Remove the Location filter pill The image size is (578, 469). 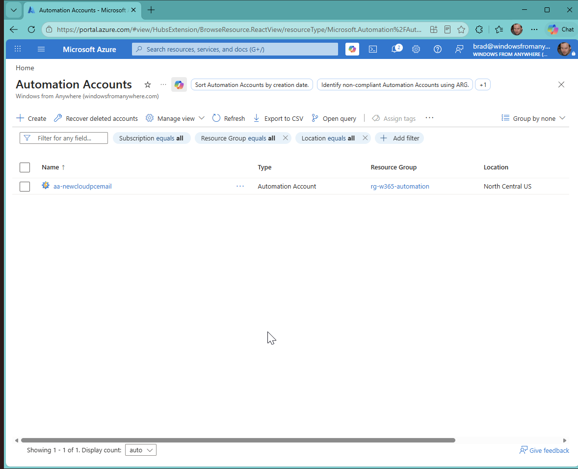[365, 138]
